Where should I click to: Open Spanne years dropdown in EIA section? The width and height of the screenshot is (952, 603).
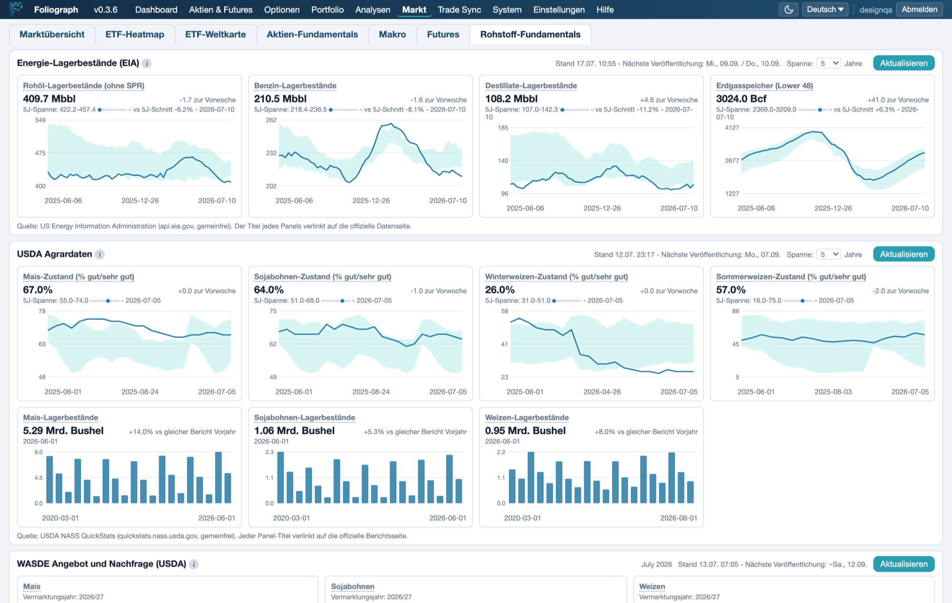point(829,63)
